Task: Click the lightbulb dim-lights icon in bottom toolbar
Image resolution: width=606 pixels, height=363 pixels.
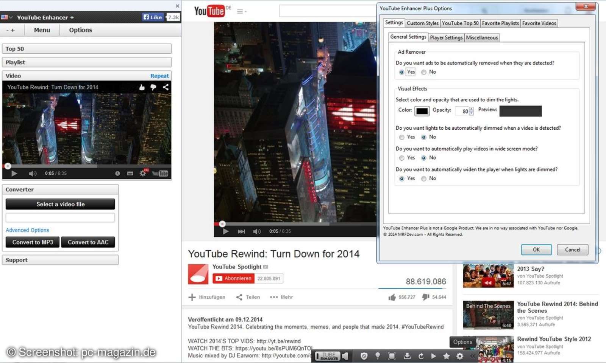Action: tap(377, 356)
